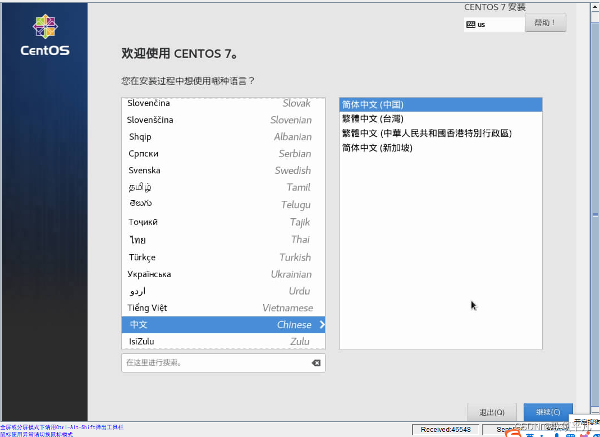Click the remote viewer's vertical scrollbar thumb
The width and height of the screenshot is (600, 437).
[596, 215]
